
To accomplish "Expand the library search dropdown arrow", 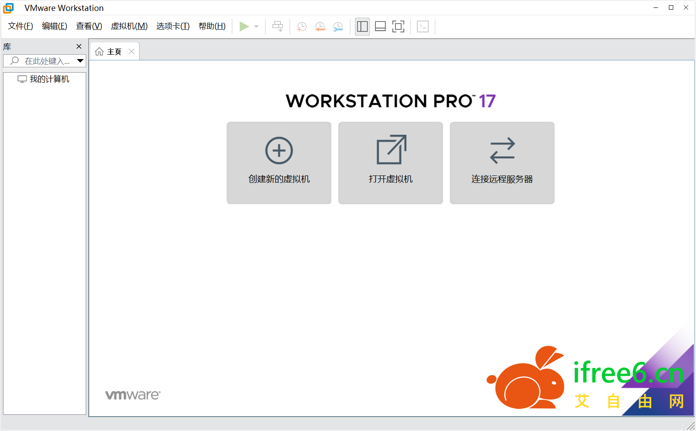I will click(x=80, y=61).
